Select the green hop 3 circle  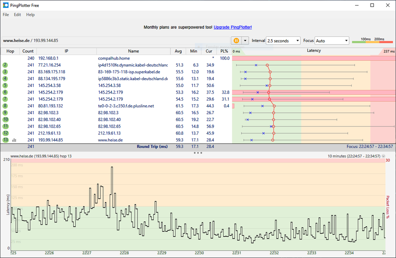click(x=5, y=72)
